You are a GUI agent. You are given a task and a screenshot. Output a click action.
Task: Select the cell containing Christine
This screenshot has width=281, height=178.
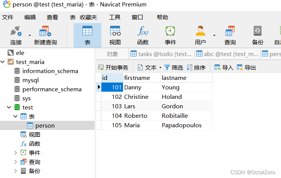coord(142,97)
